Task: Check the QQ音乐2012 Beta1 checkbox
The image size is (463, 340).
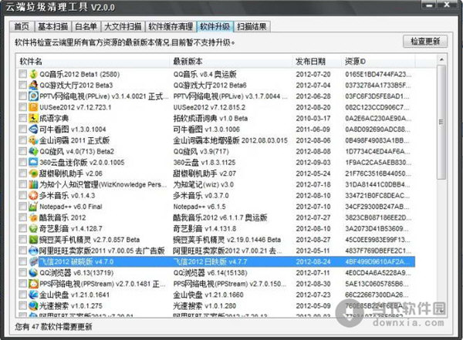Action: click(22, 74)
